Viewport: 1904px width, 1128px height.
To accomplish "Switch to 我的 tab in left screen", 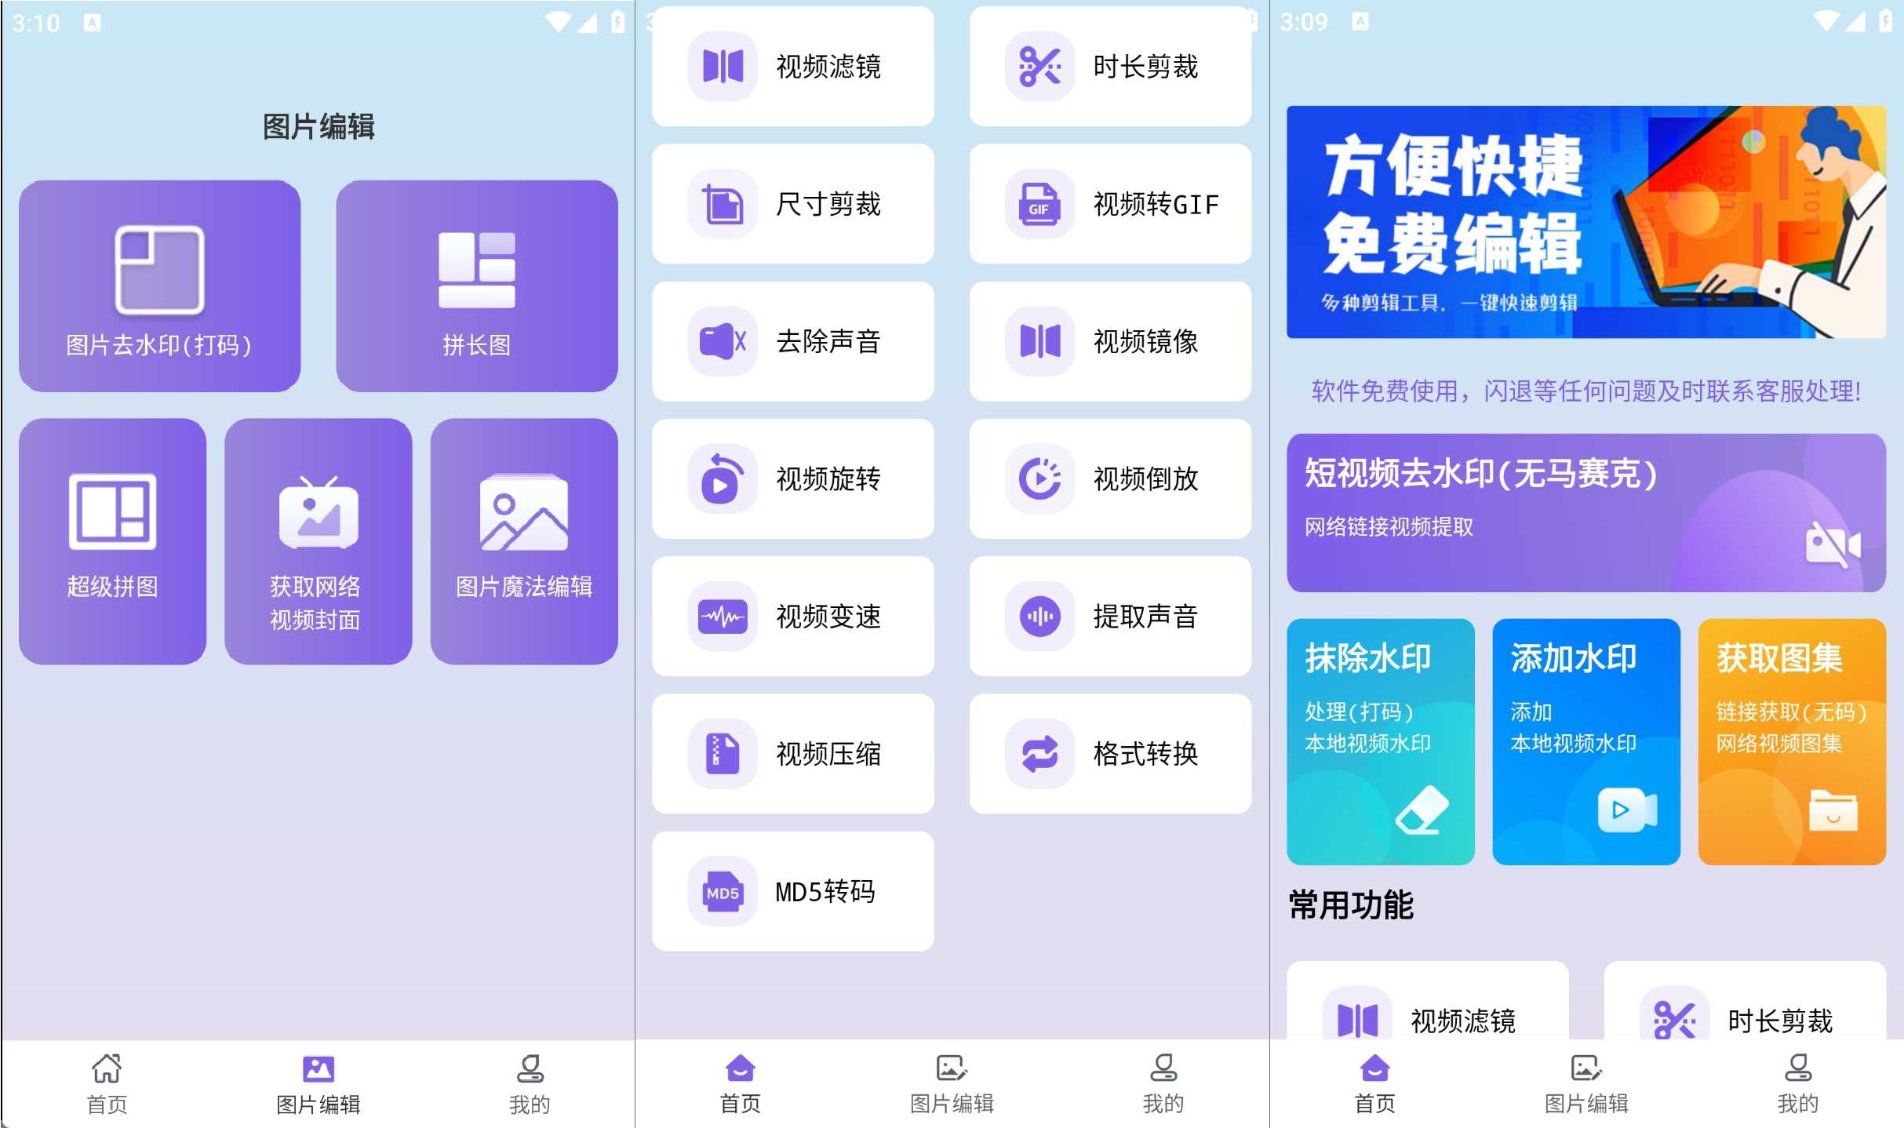I will click(530, 1084).
